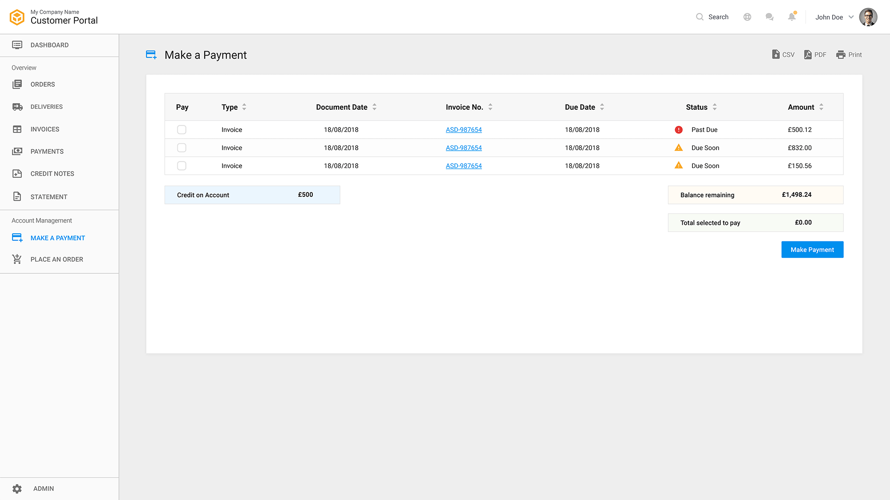890x500 pixels.
Task: Click the Dashboard sidebar icon
Action: click(17, 44)
